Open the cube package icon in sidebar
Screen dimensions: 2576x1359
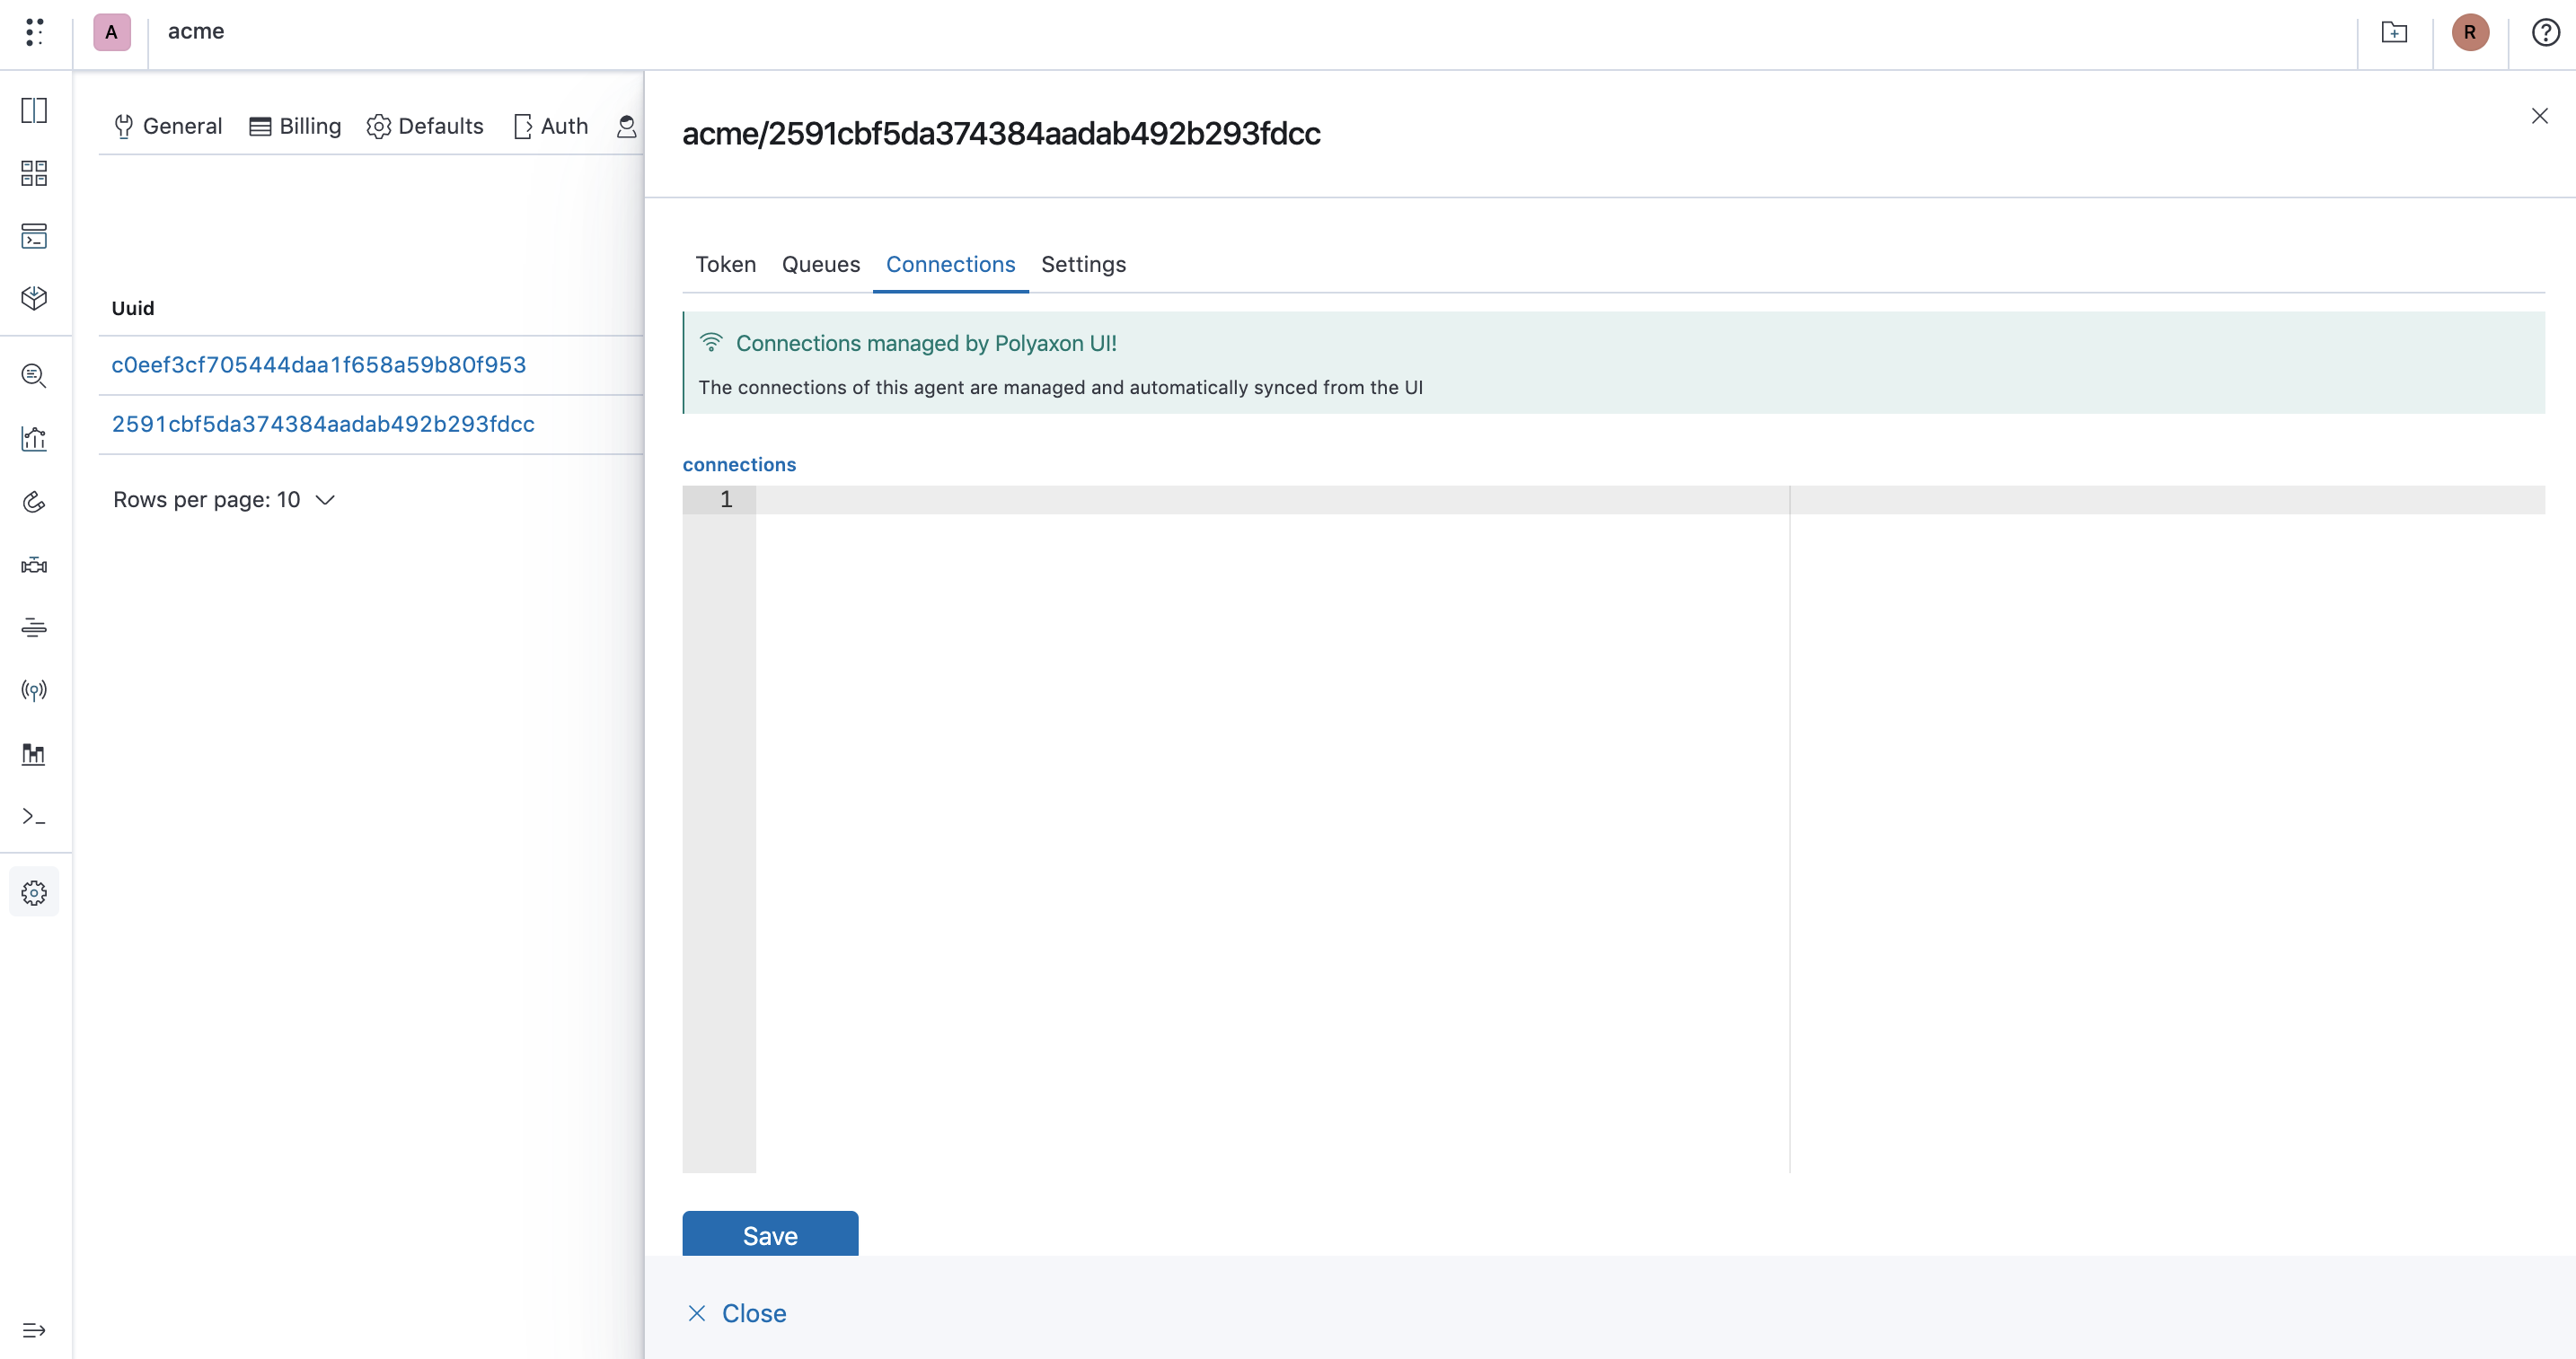coord(34,298)
